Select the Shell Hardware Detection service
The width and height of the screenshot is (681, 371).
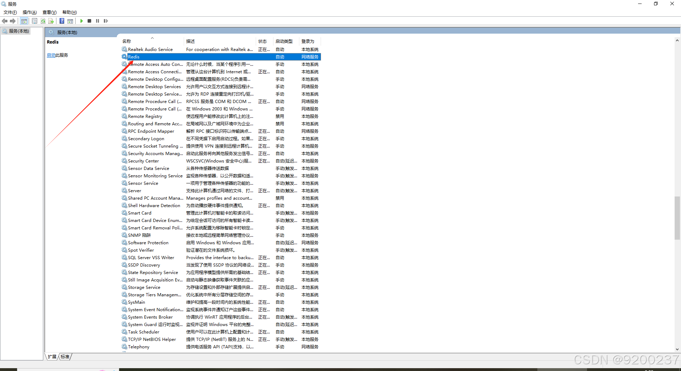pos(221,205)
